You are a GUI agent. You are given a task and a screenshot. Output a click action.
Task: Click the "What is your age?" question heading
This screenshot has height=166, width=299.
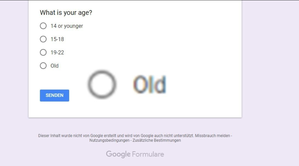click(66, 13)
